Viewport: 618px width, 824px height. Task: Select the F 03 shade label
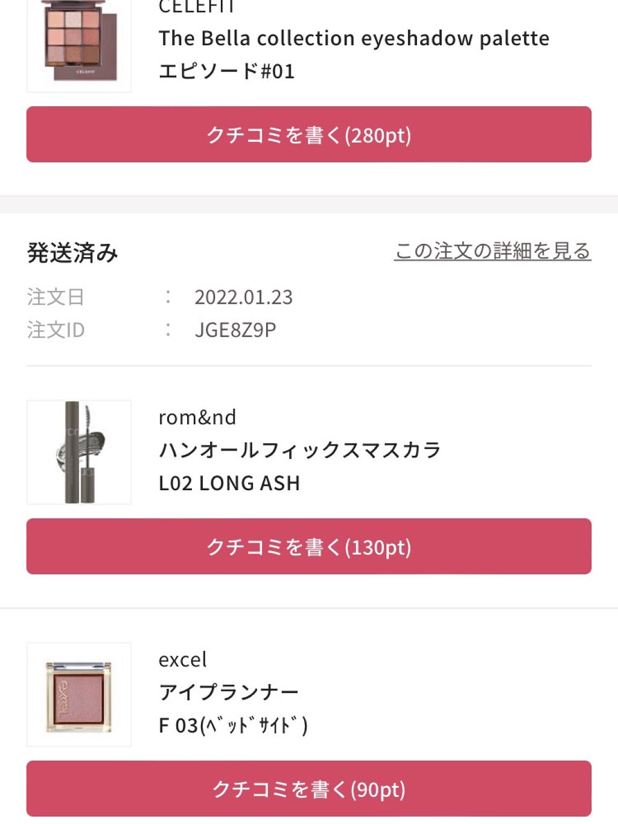click(x=233, y=725)
